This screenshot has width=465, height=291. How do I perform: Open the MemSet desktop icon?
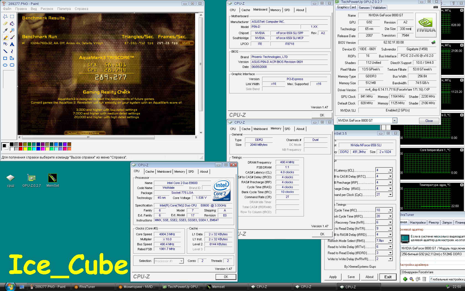(53, 181)
